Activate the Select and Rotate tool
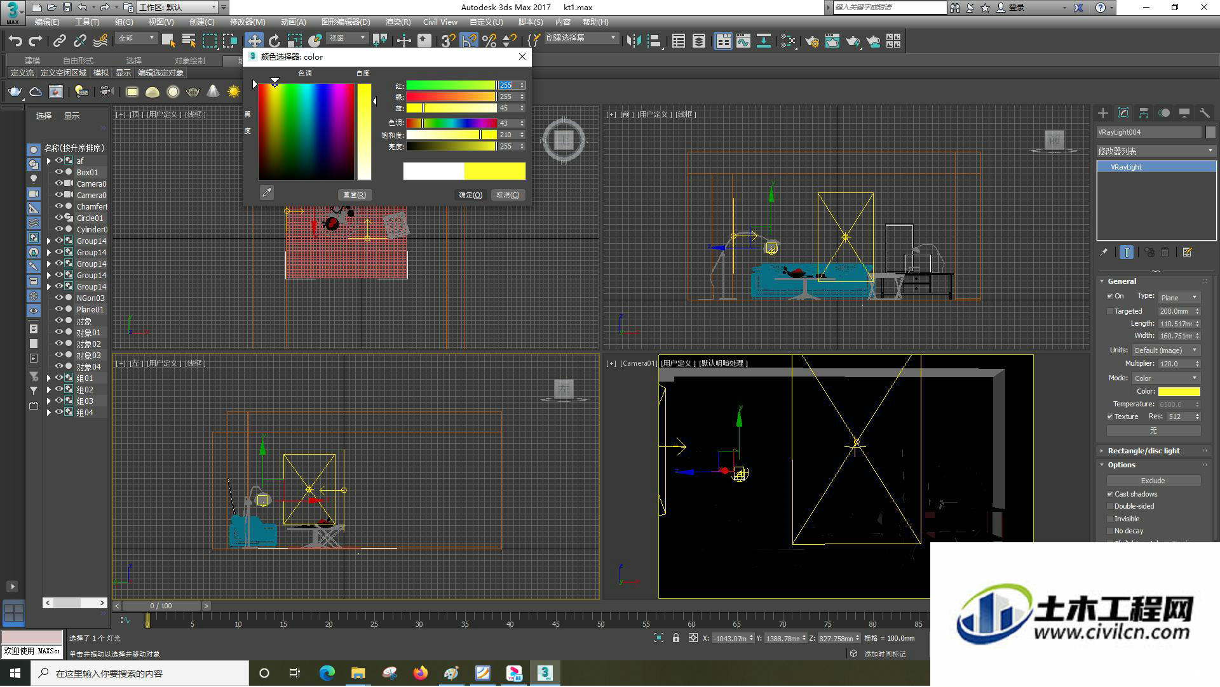Image resolution: width=1220 pixels, height=687 pixels. click(x=274, y=41)
